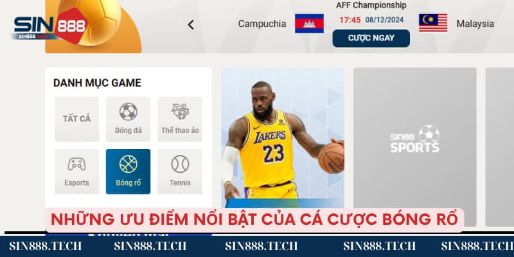Click the Cambodia flag icon
Viewport: 514px width, 257px height.
(x=309, y=23)
